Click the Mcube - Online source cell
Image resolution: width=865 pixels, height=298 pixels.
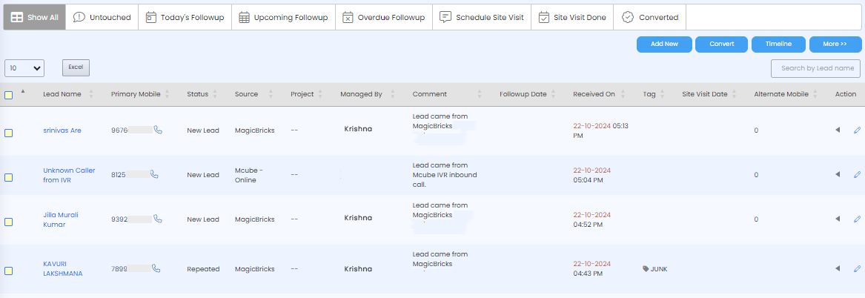249,175
